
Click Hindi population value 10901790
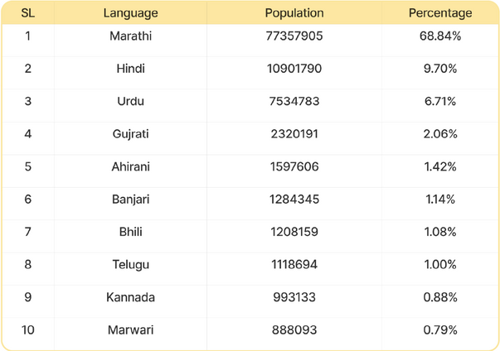coord(294,69)
